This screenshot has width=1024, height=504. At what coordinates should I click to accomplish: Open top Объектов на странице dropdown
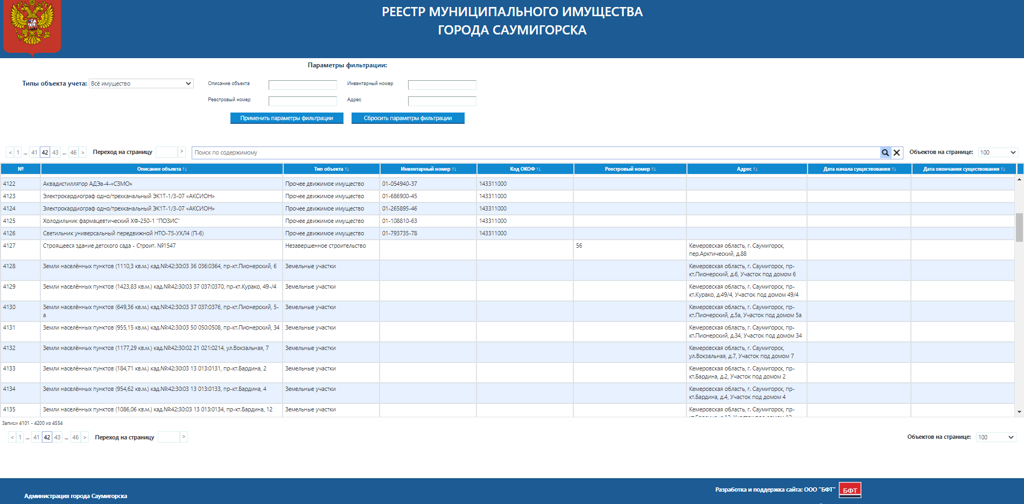998,152
